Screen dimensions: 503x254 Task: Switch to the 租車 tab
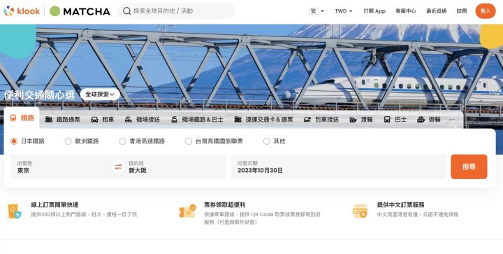click(x=102, y=120)
